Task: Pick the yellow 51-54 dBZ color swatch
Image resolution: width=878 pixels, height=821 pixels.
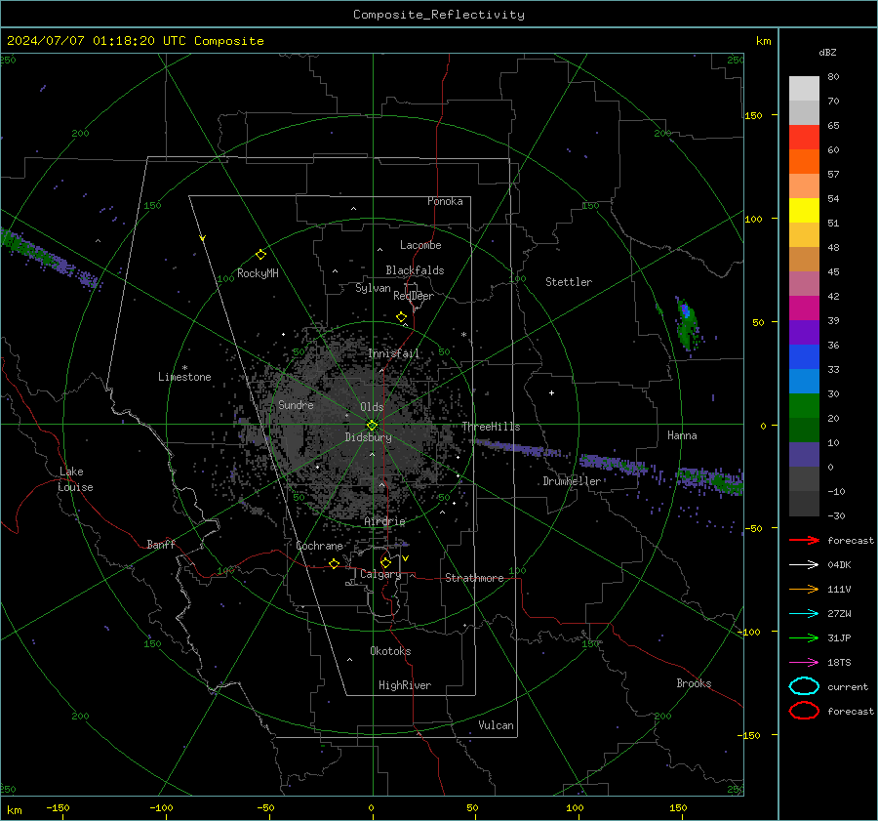Action: pos(804,211)
